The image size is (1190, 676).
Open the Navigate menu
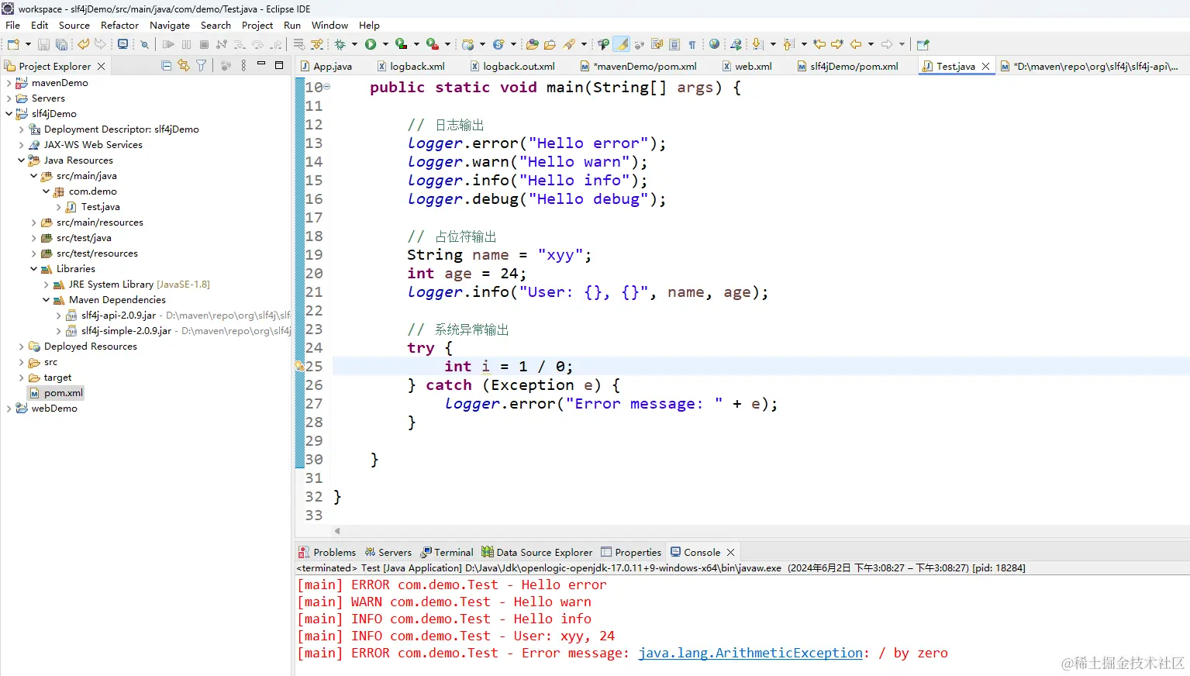point(170,26)
